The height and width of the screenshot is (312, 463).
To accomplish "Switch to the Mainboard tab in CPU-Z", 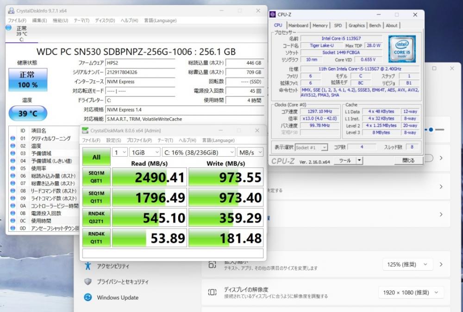I will pyautogui.click(x=298, y=25).
